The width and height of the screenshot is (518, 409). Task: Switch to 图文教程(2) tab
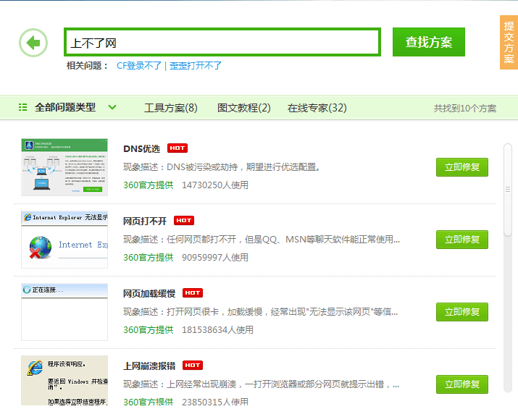(244, 108)
